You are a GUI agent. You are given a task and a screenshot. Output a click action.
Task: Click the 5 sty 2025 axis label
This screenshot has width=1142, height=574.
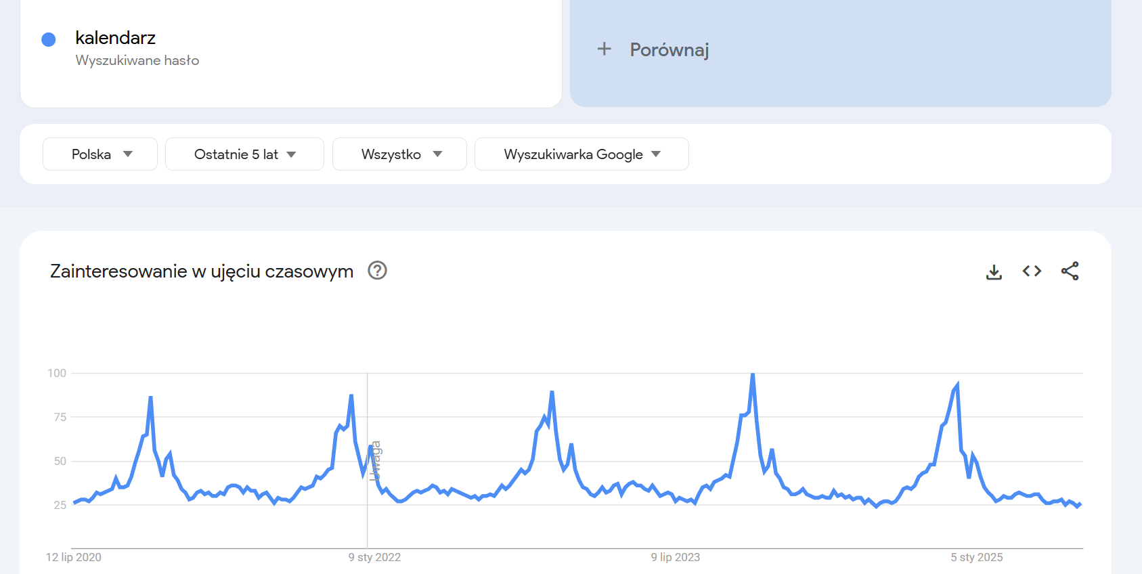(977, 557)
